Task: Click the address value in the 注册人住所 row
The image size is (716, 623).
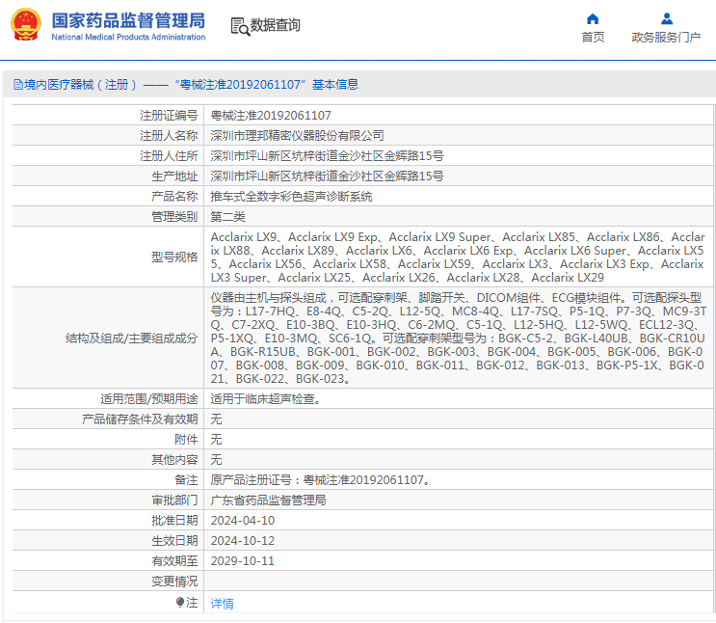Action: tap(327, 156)
